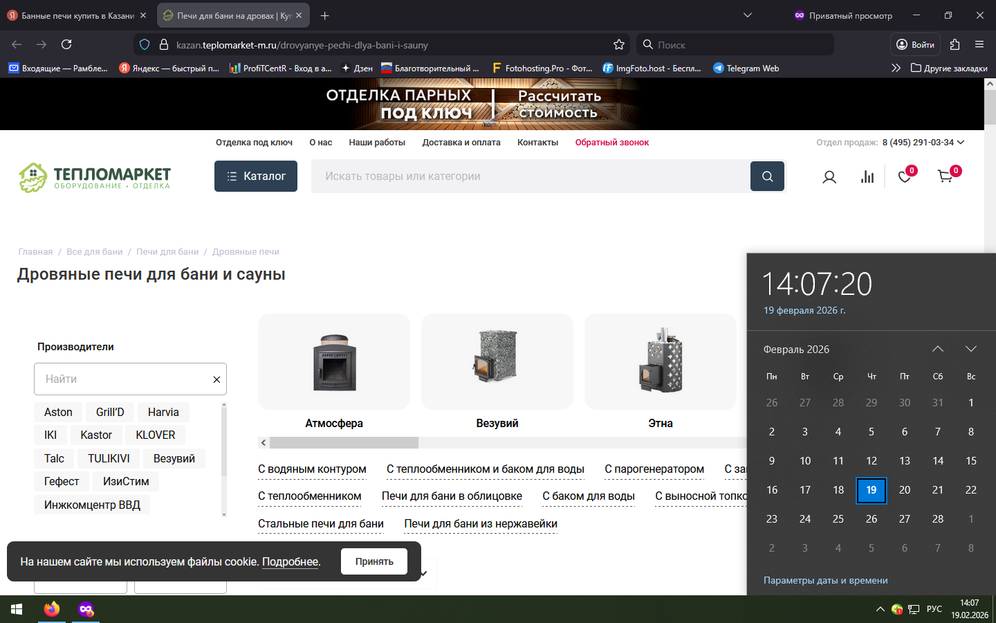Filter by manufacturer Kastor
The image size is (996, 623).
click(96, 435)
